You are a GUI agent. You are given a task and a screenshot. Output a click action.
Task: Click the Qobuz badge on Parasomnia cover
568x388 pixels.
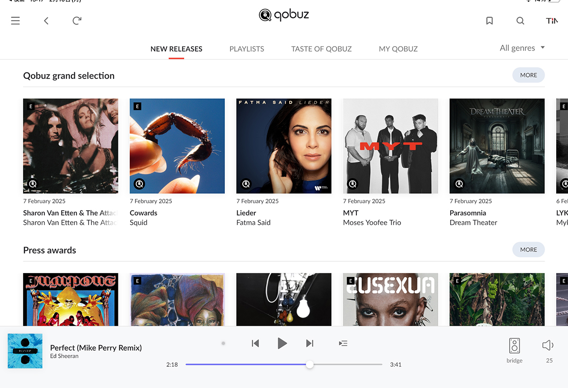point(459,184)
